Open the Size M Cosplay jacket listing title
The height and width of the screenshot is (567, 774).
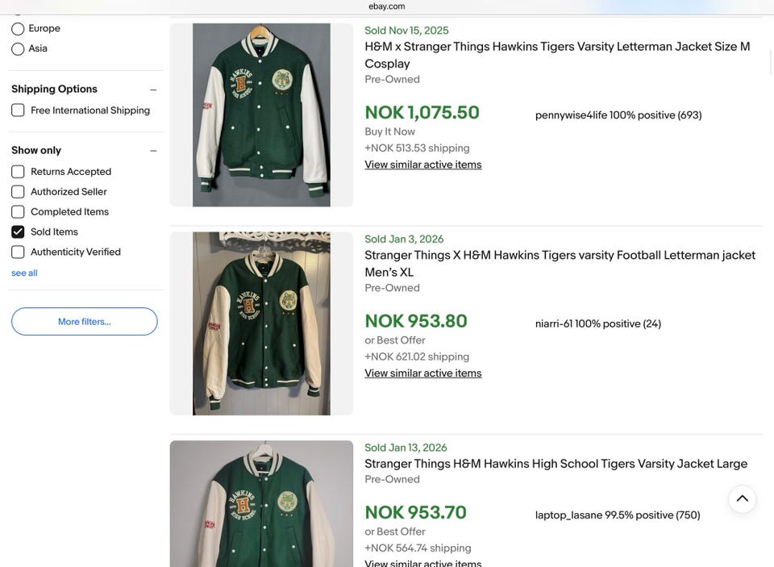point(556,48)
